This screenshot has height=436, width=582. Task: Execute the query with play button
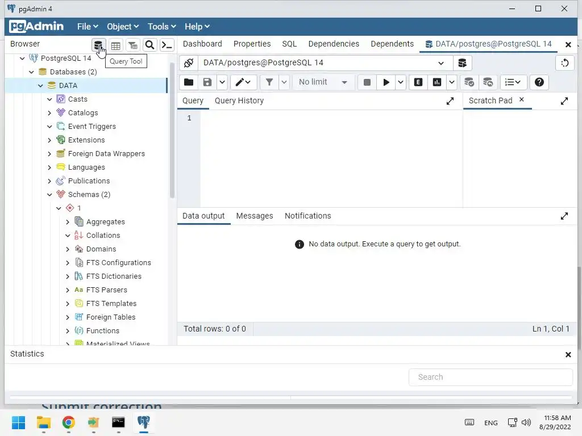pos(386,82)
